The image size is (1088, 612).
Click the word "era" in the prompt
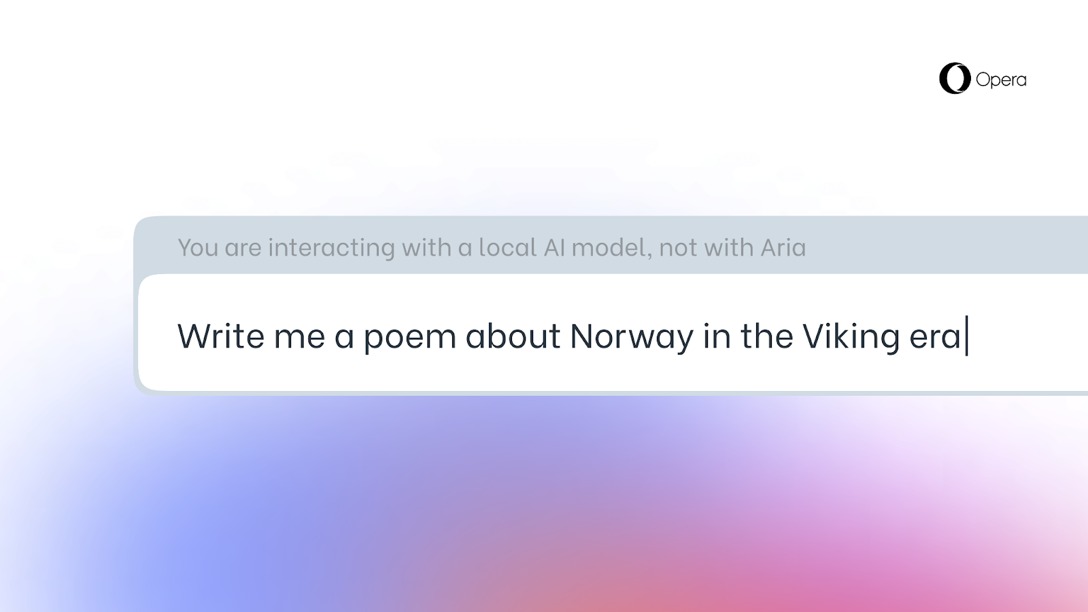[935, 336]
